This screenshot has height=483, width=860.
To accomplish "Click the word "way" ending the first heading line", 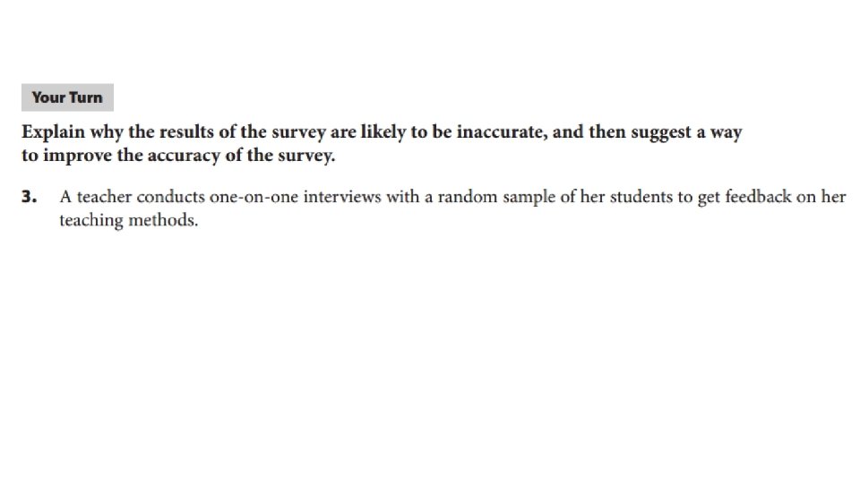I will pyautogui.click(x=727, y=134).
